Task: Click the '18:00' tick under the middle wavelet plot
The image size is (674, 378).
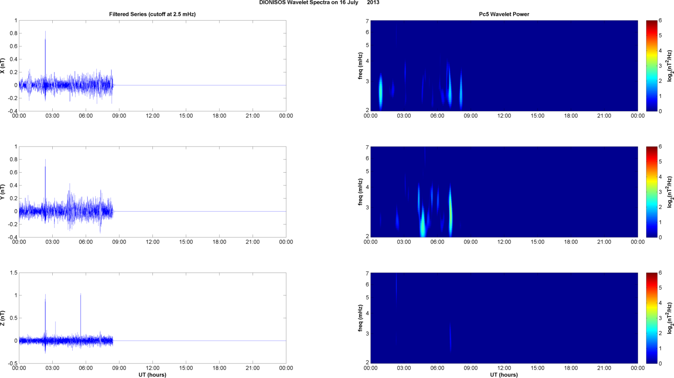Action: (x=571, y=242)
